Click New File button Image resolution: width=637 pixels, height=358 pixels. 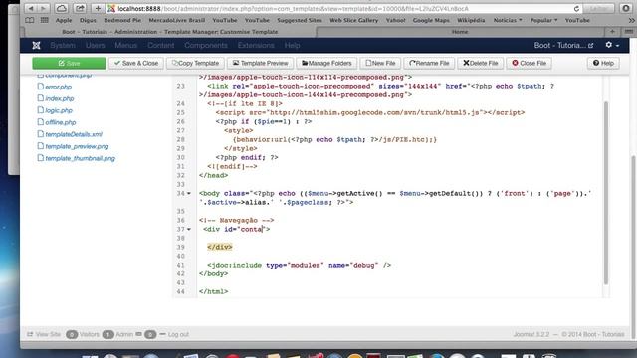coord(380,63)
